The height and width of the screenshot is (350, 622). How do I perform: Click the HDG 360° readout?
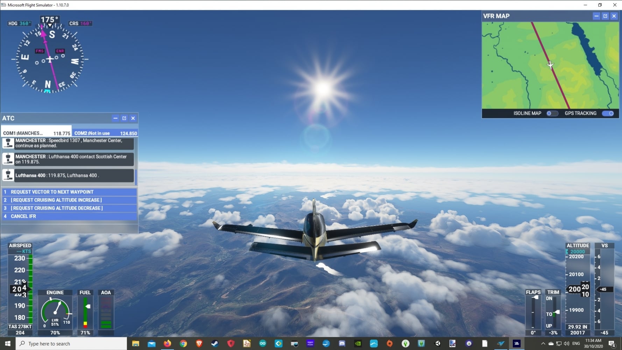click(20, 23)
